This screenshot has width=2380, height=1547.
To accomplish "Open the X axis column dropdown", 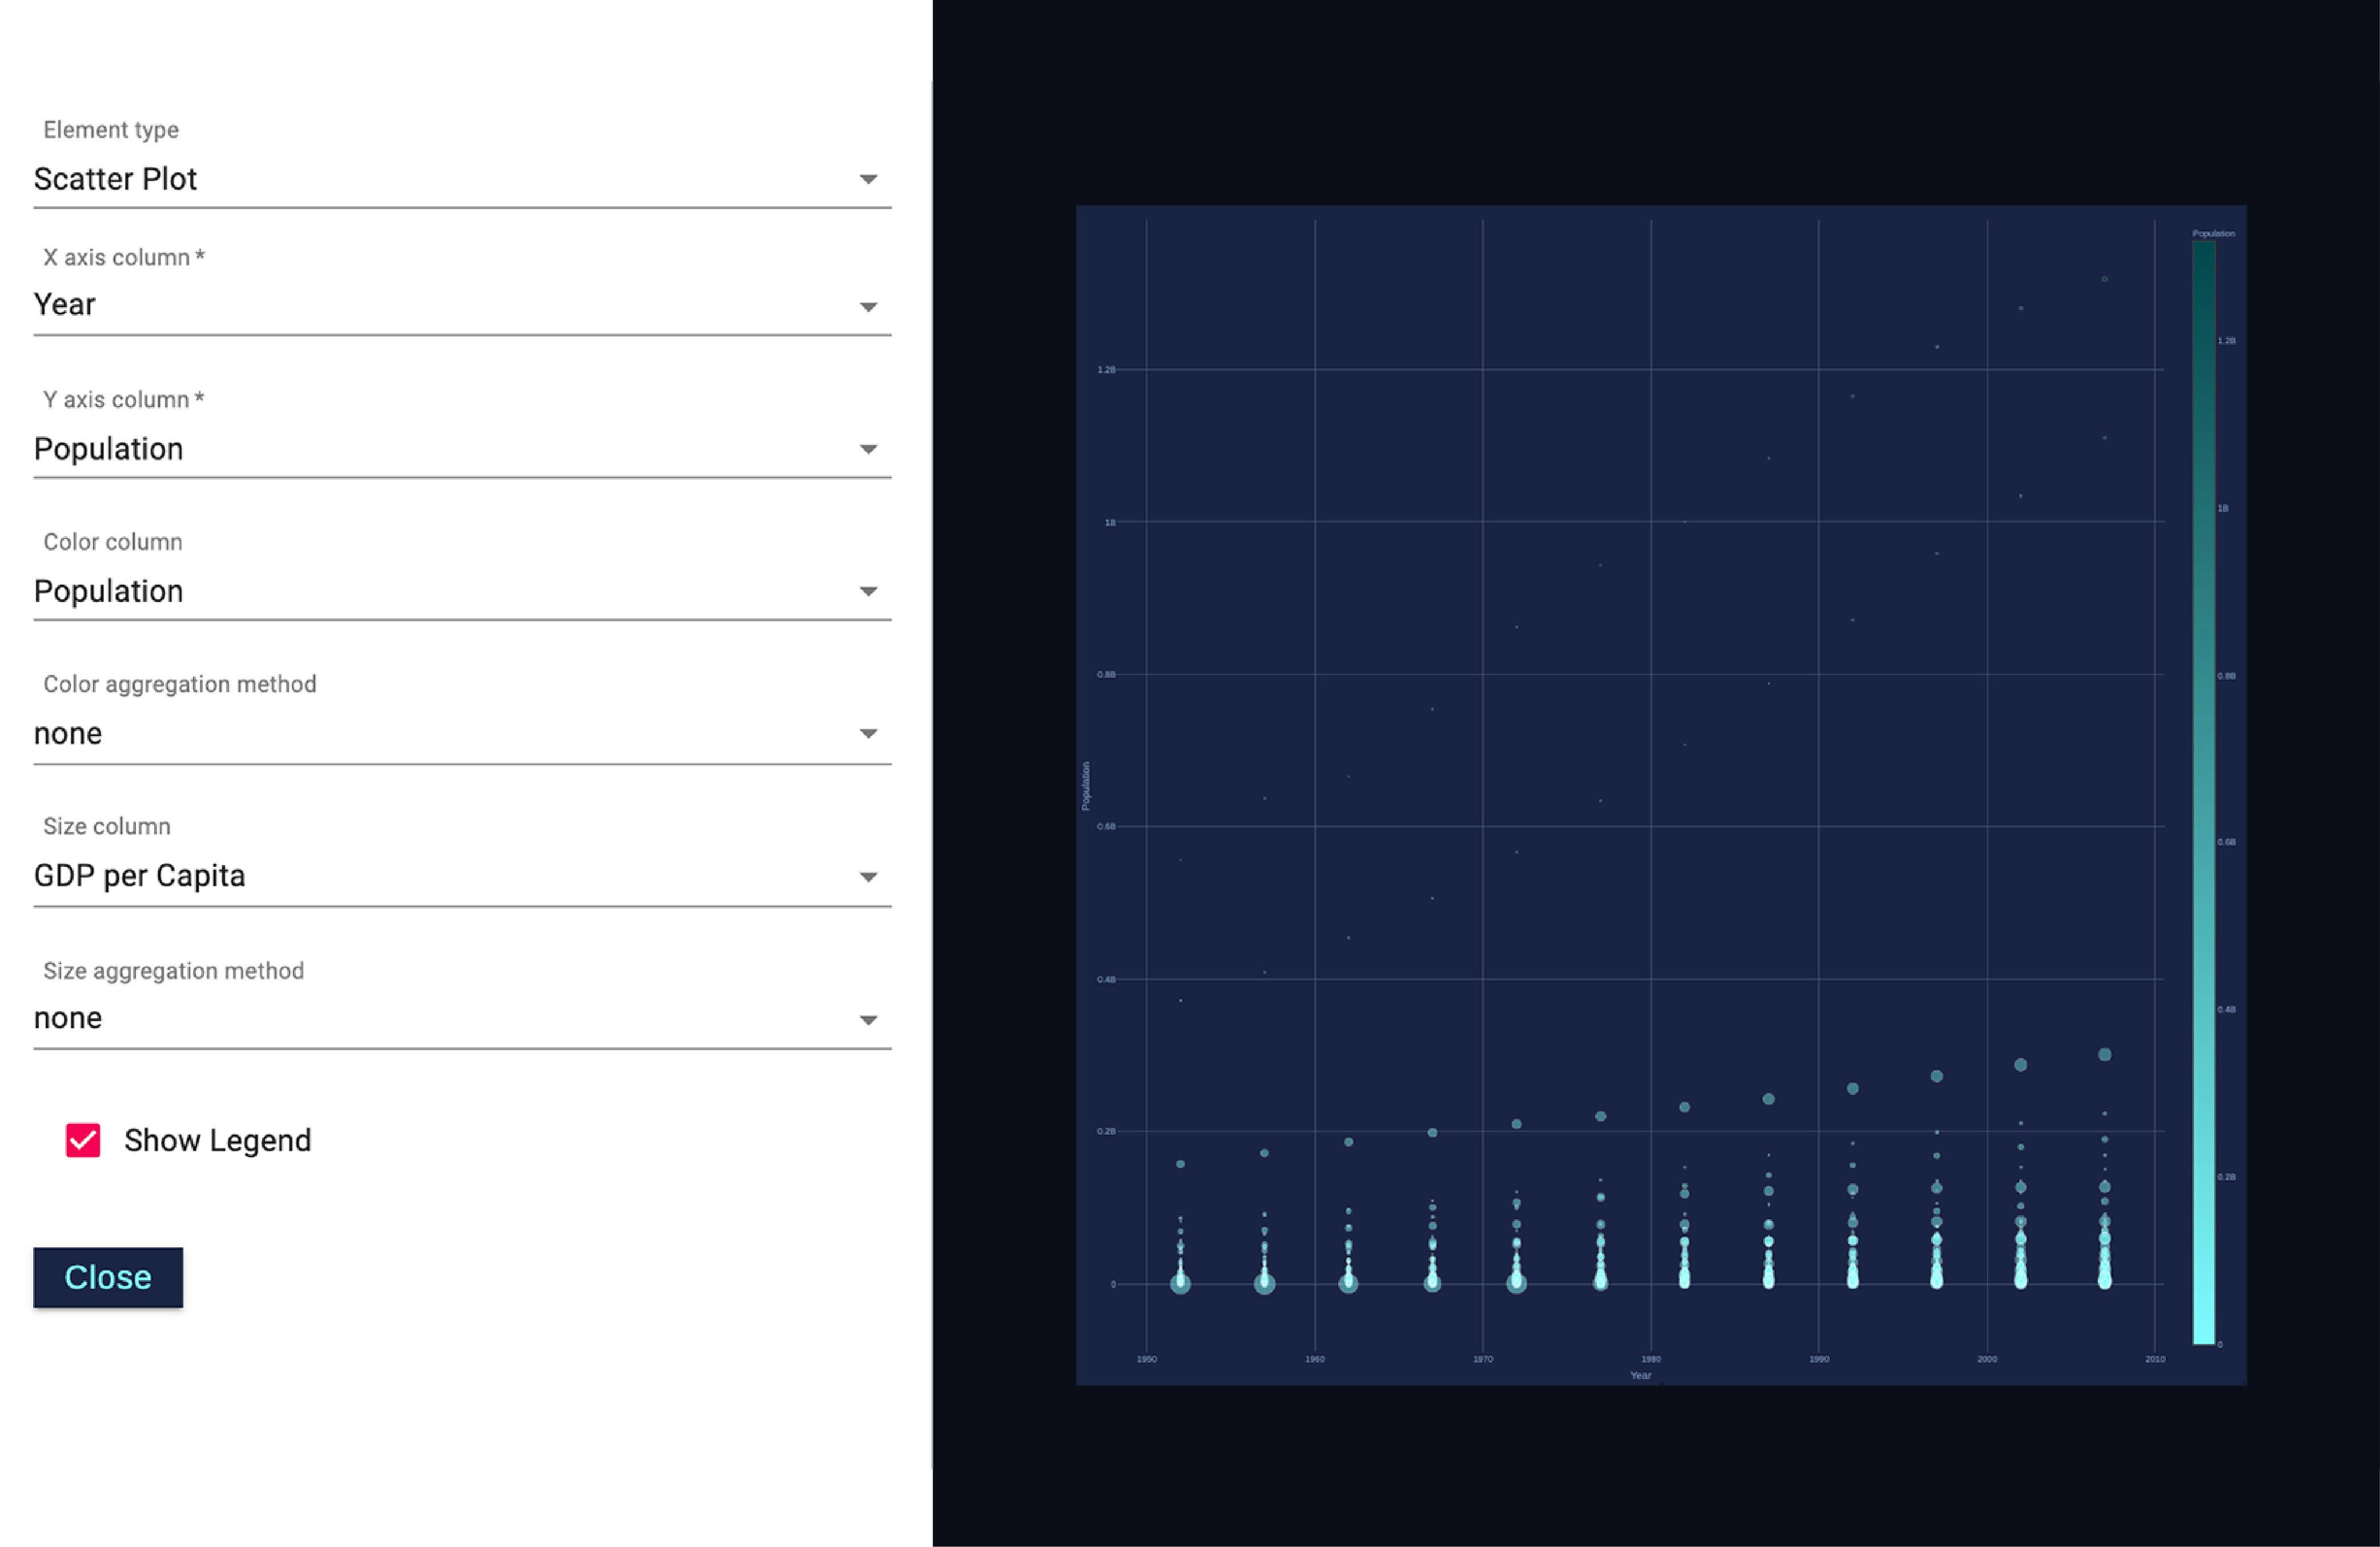I will click(x=462, y=305).
